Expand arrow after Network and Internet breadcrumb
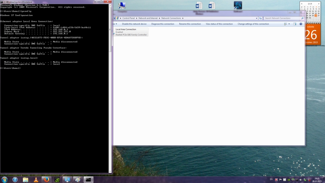The image size is (325, 183). coord(160,18)
